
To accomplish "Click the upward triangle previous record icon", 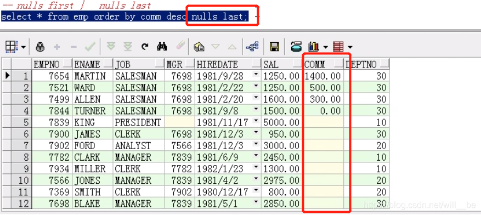I will pos(232,47).
